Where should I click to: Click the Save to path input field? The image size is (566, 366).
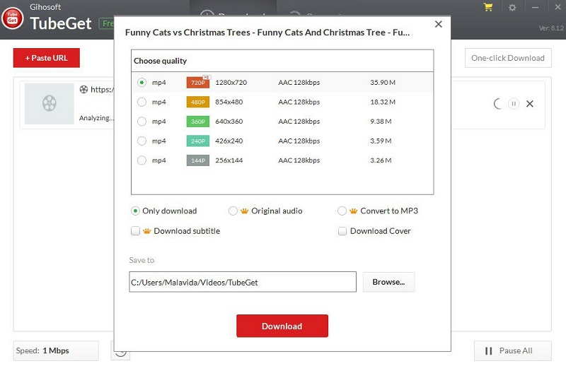click(243, 282)
